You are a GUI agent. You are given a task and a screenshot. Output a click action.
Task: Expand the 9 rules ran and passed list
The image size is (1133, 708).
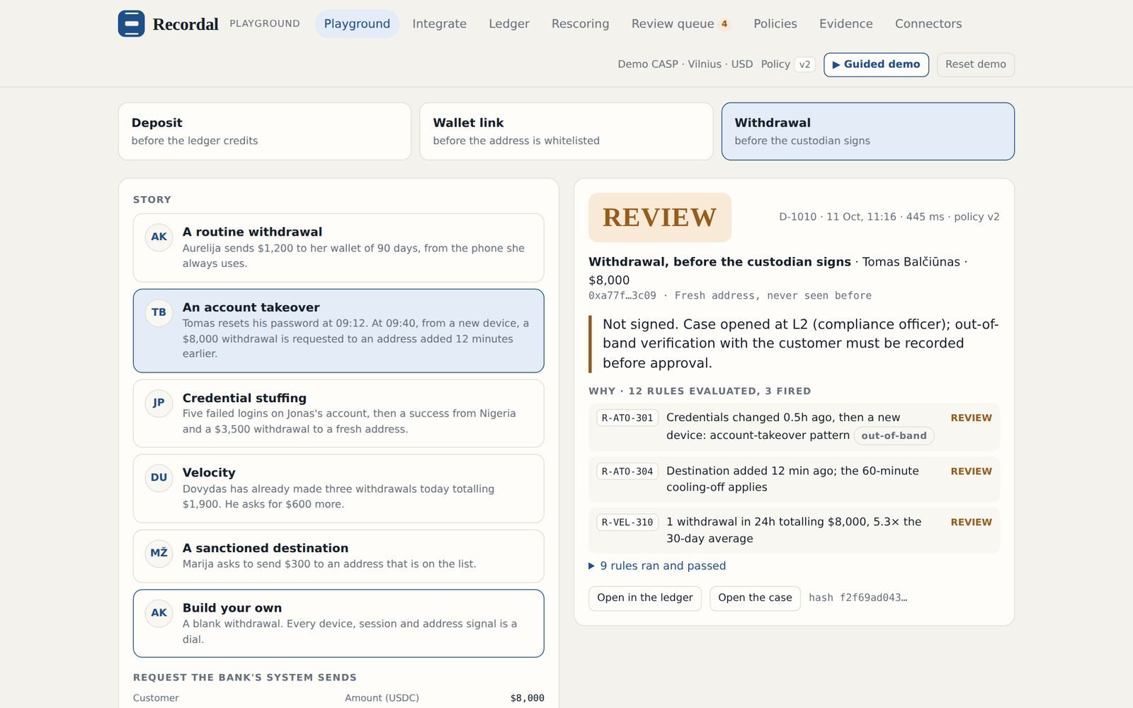657,566
